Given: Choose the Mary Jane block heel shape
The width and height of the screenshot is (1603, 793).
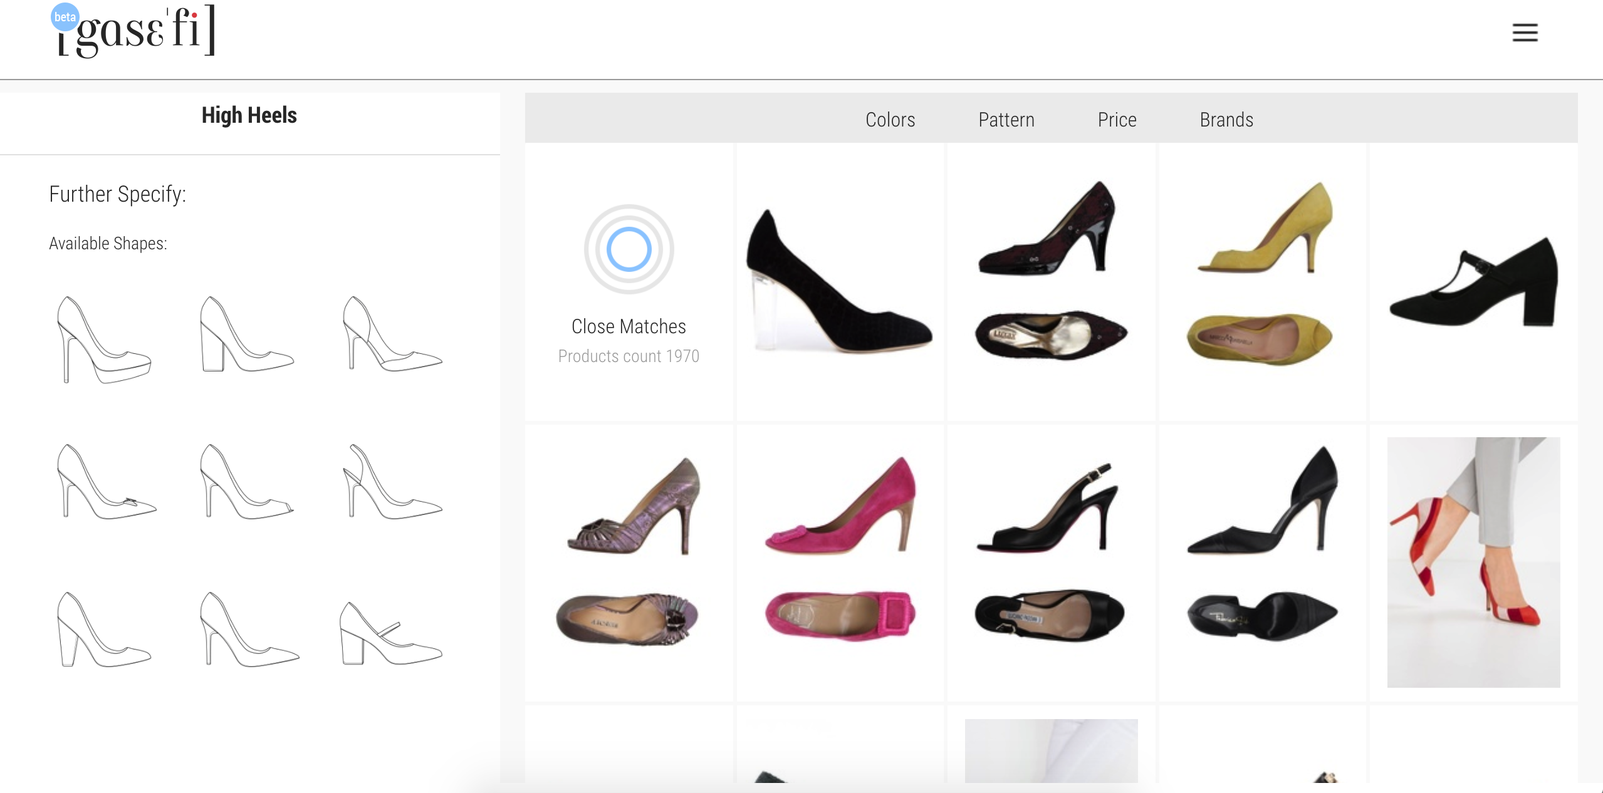Looking at the screenshot, I should (392, 633).
